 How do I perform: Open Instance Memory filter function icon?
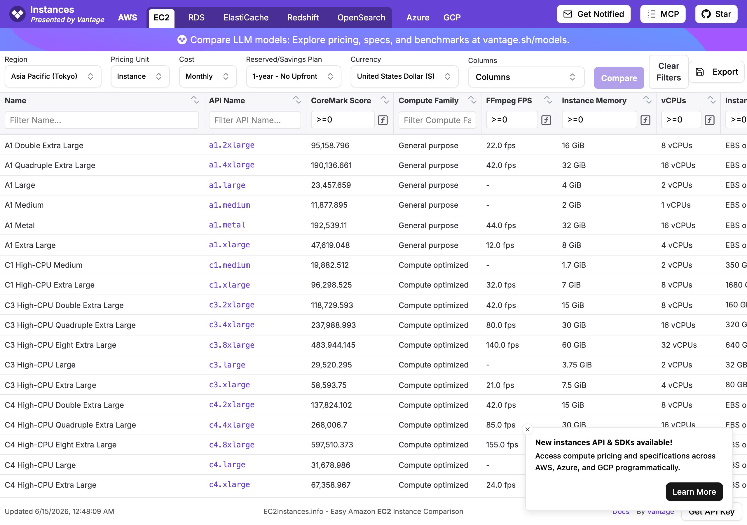(x=645, y=120)
